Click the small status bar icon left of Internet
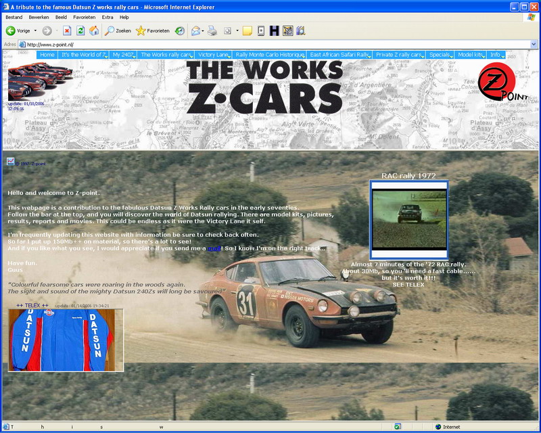Screen dimensions: 541x433 pos(398,426)
